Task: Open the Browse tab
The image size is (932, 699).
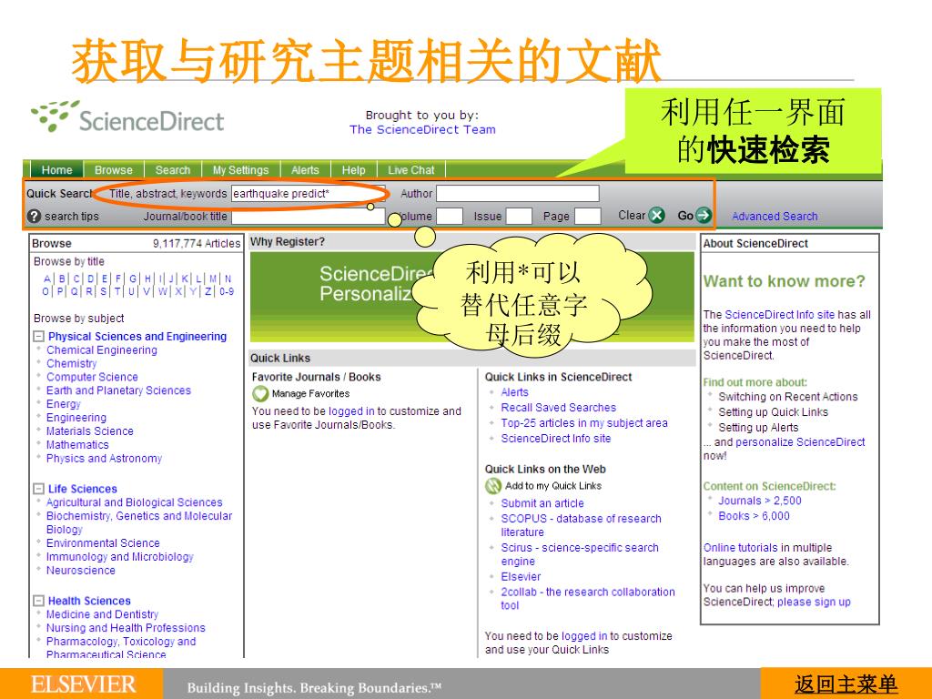Action: 114,170
